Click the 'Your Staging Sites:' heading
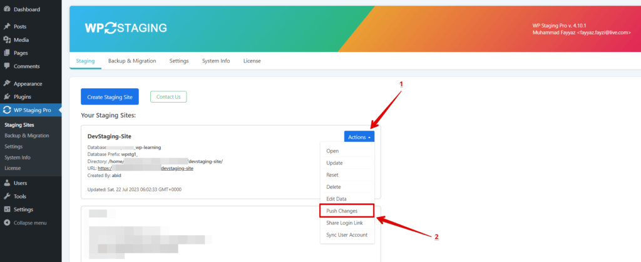The height and width of the screenshot is (262, 641). [x=108, y=116]
